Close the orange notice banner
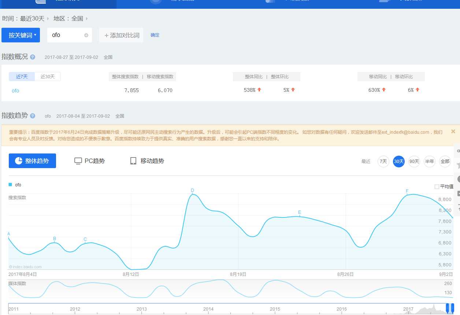 coord(453,131)
